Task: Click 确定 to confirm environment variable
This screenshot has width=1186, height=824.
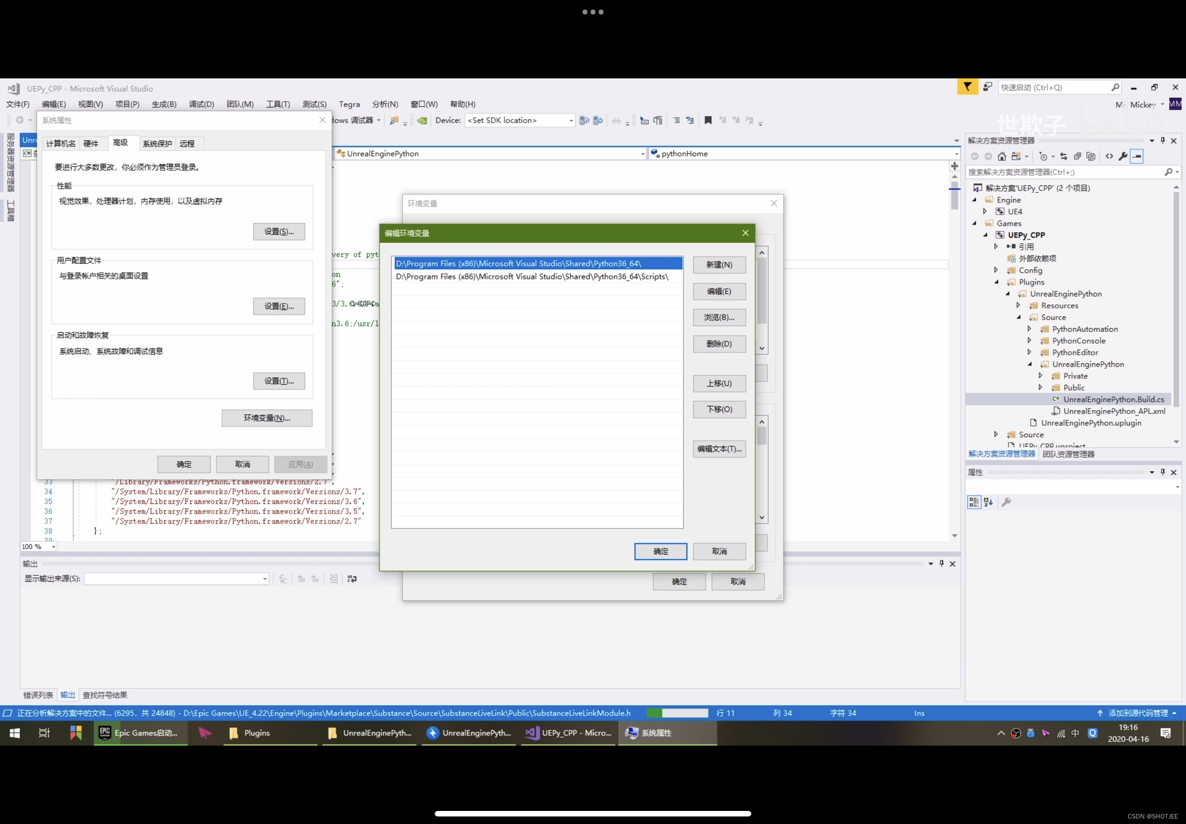Action: point(661,550)
